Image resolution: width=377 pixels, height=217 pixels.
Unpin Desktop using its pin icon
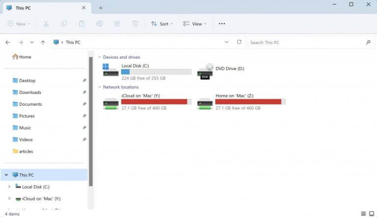pos(84,80)
